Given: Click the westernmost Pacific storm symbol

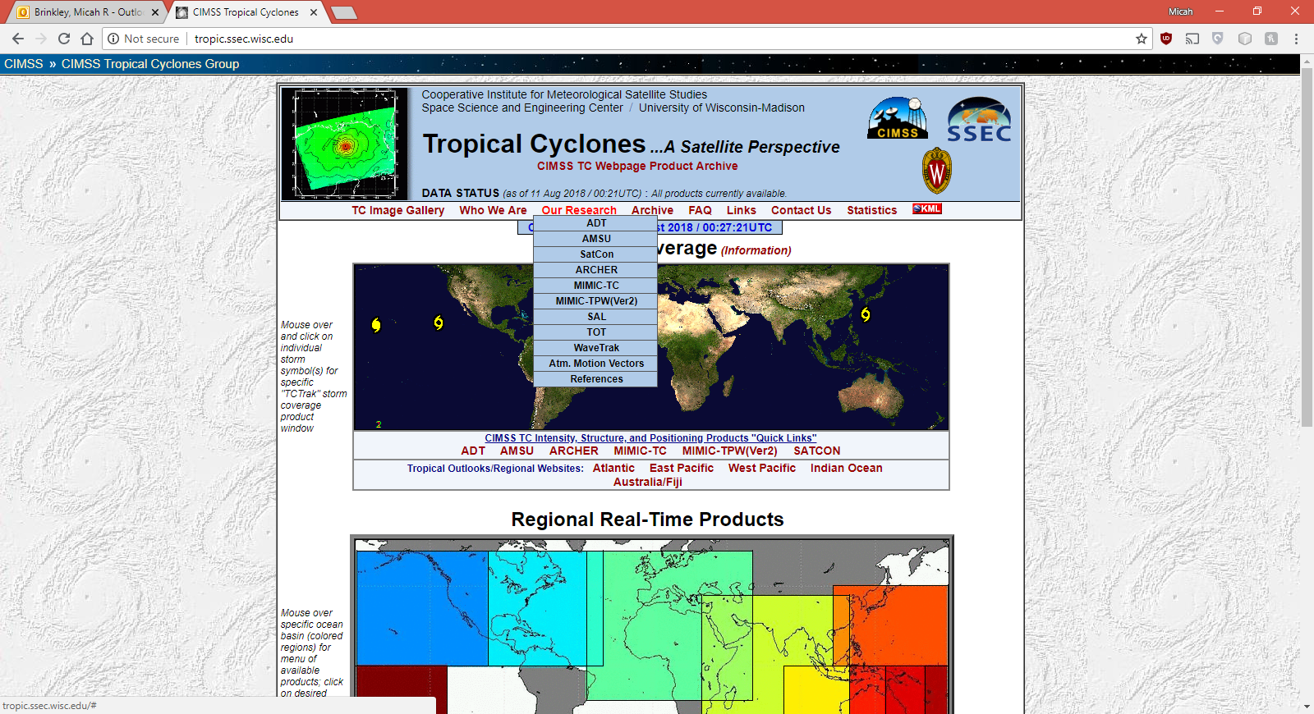Looking at the screenshot, I should tap(376, 325).
